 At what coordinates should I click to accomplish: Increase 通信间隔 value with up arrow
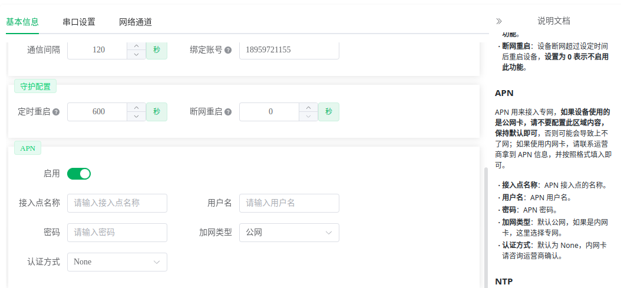(136, 45)
